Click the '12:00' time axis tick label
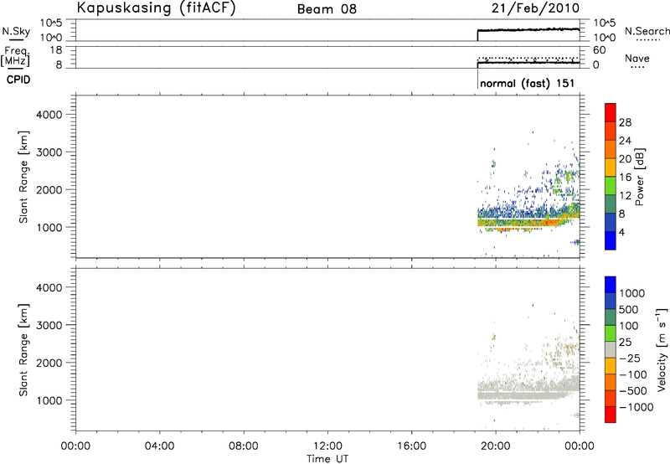This screenshot has height=464, width=670. (x=327, y=446)
